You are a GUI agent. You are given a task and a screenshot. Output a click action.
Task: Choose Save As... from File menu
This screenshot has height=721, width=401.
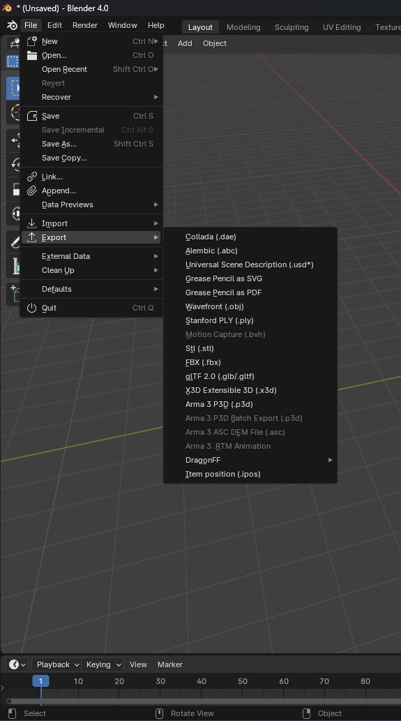click(92, 144)
